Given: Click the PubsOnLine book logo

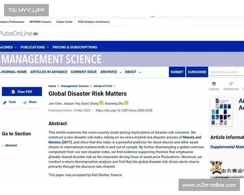Looking at the screenshot, I should point(36,34).
